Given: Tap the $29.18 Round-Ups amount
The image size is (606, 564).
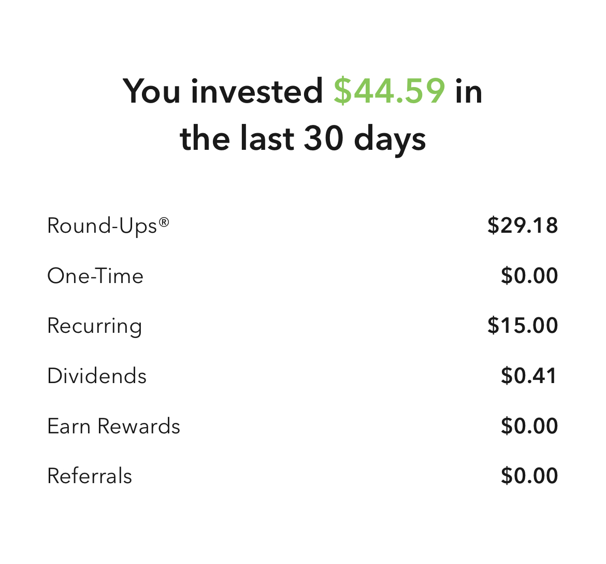Looking at the screenshot, I should pos(522,225).
